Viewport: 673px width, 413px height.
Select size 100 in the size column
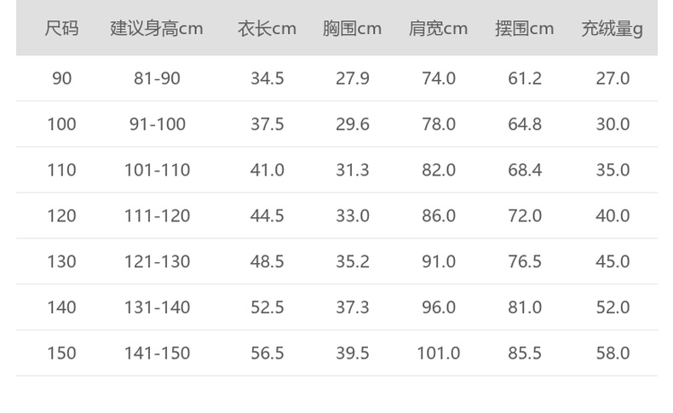tap(61, 124)
